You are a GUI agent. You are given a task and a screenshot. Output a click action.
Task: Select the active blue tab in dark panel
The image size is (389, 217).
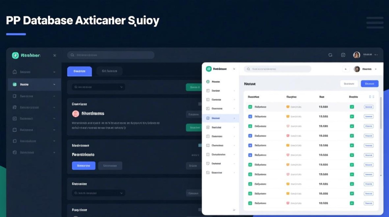click(79, 71)
